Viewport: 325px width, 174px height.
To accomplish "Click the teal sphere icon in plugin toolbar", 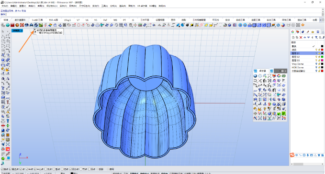I will 8,25.
